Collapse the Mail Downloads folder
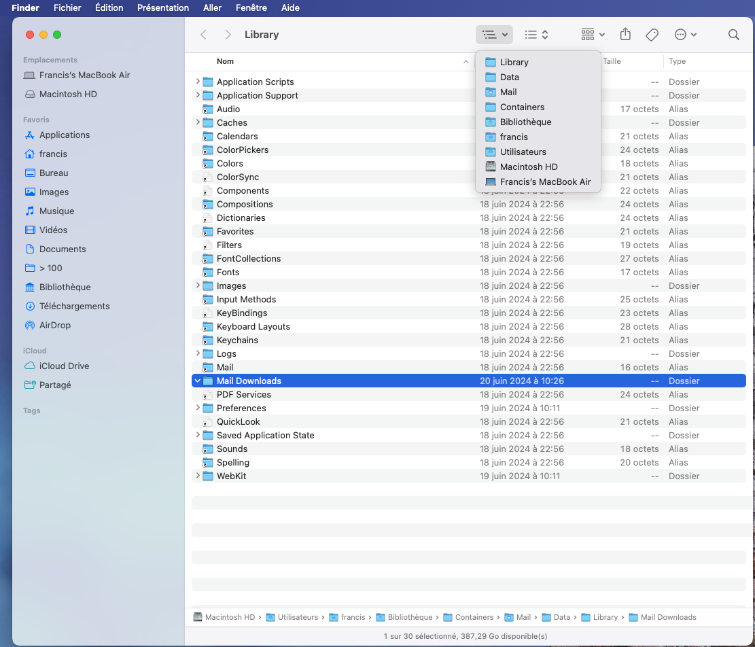This screenshot has width=755, height=647. (x=198, y=381)
